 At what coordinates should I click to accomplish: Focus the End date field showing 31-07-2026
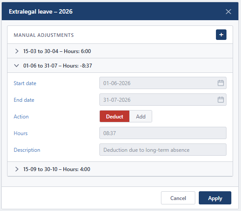[x=163, y=100]
